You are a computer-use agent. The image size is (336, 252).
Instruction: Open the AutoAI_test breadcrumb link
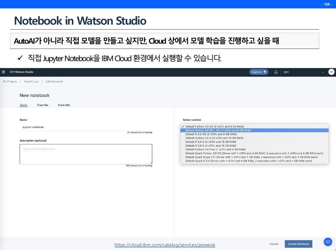click(31, 81)
